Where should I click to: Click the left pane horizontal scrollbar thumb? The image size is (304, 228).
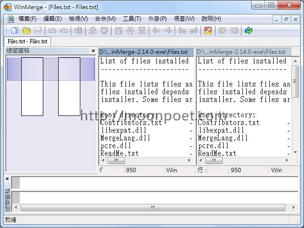[x=116, y=160]
